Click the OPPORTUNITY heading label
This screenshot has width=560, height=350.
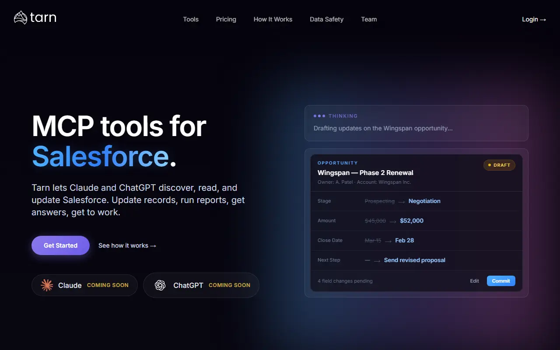coord(338,163)
